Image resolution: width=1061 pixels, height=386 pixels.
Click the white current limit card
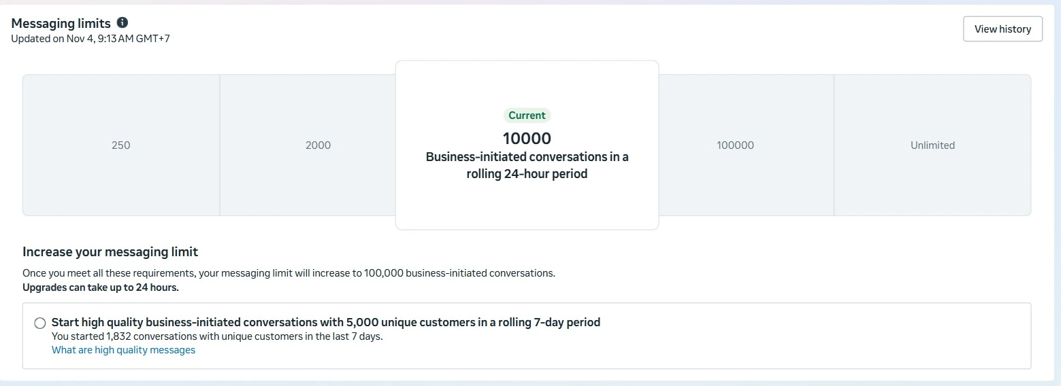click(x=527, y=204)
